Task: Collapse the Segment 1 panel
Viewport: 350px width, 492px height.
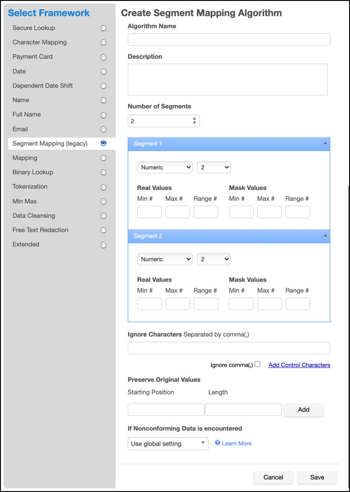Action: point(325,144)
